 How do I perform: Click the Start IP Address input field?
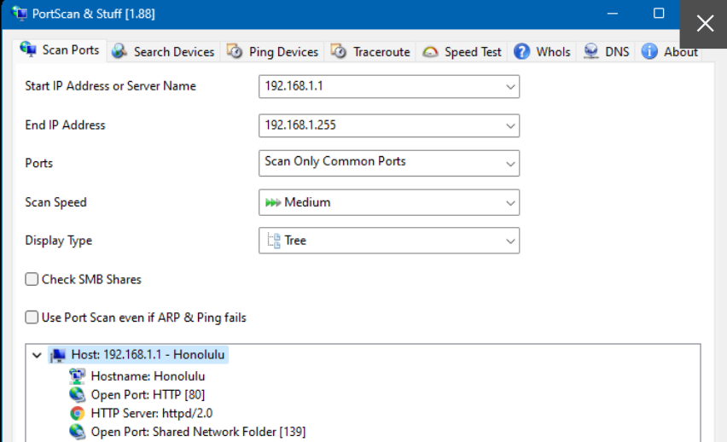click(x=380, y=86)
